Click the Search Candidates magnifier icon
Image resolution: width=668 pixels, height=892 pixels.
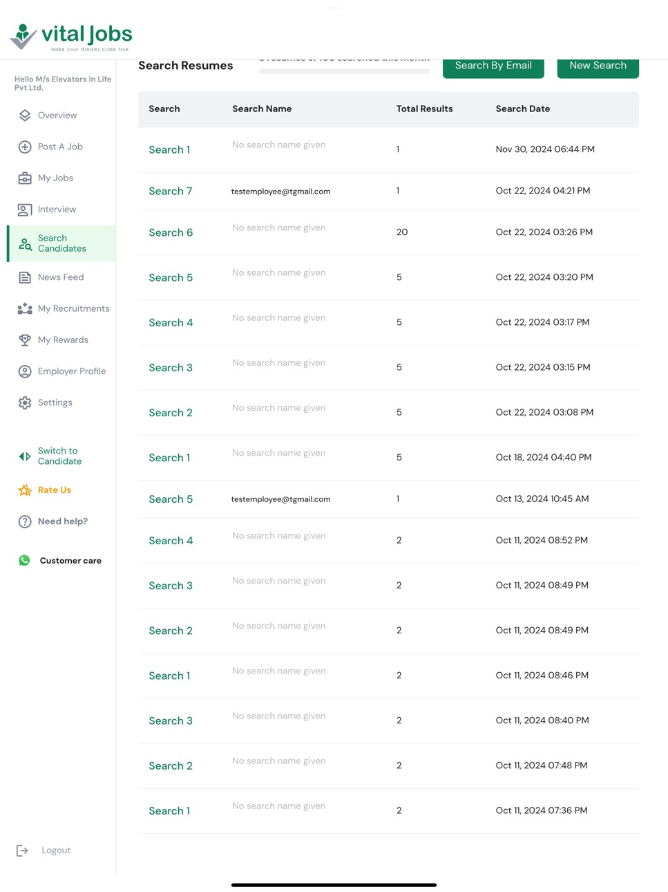[25, 243]
